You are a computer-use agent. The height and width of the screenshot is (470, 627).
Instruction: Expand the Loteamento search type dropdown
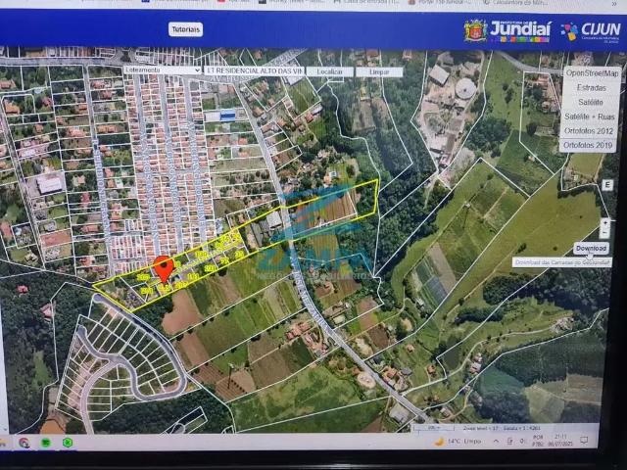click(162, 70)
